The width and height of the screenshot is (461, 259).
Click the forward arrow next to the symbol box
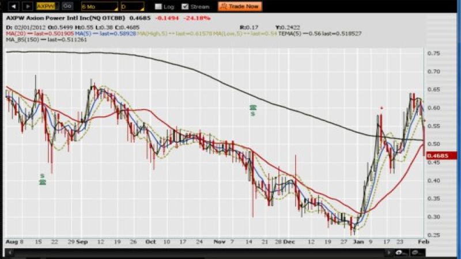(27, 6)
